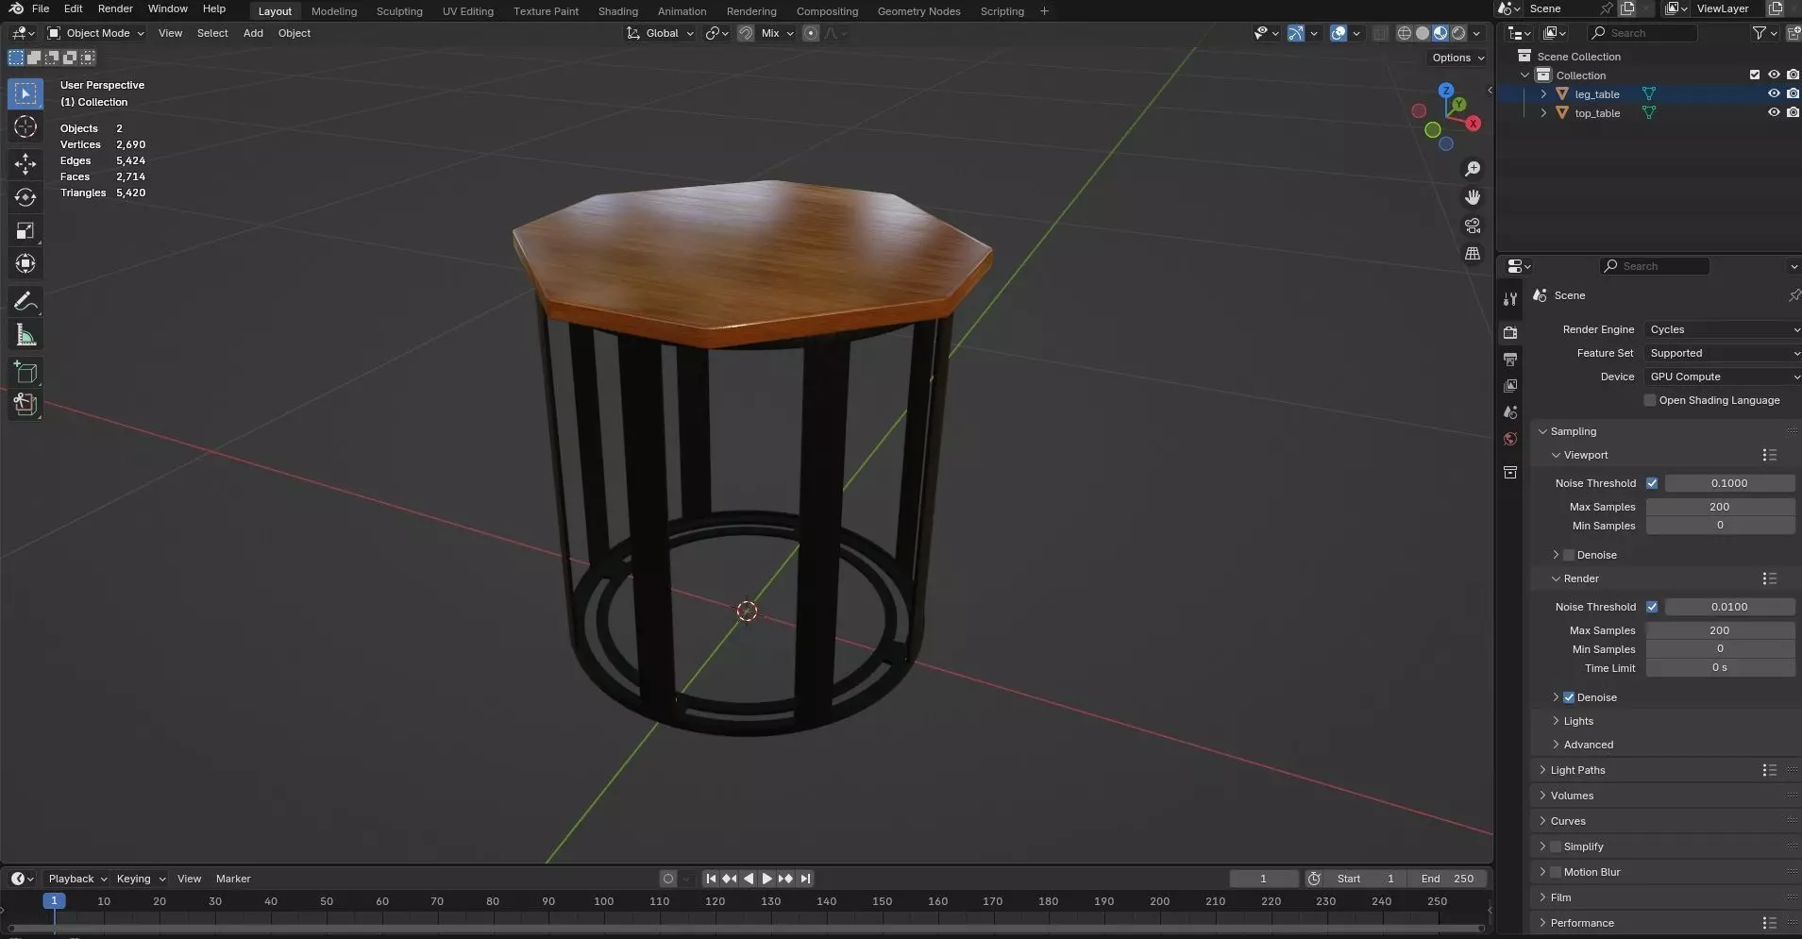Screen dimensions: 1802x939
Task: Open the Playback popover
Action: pos(77,879)
